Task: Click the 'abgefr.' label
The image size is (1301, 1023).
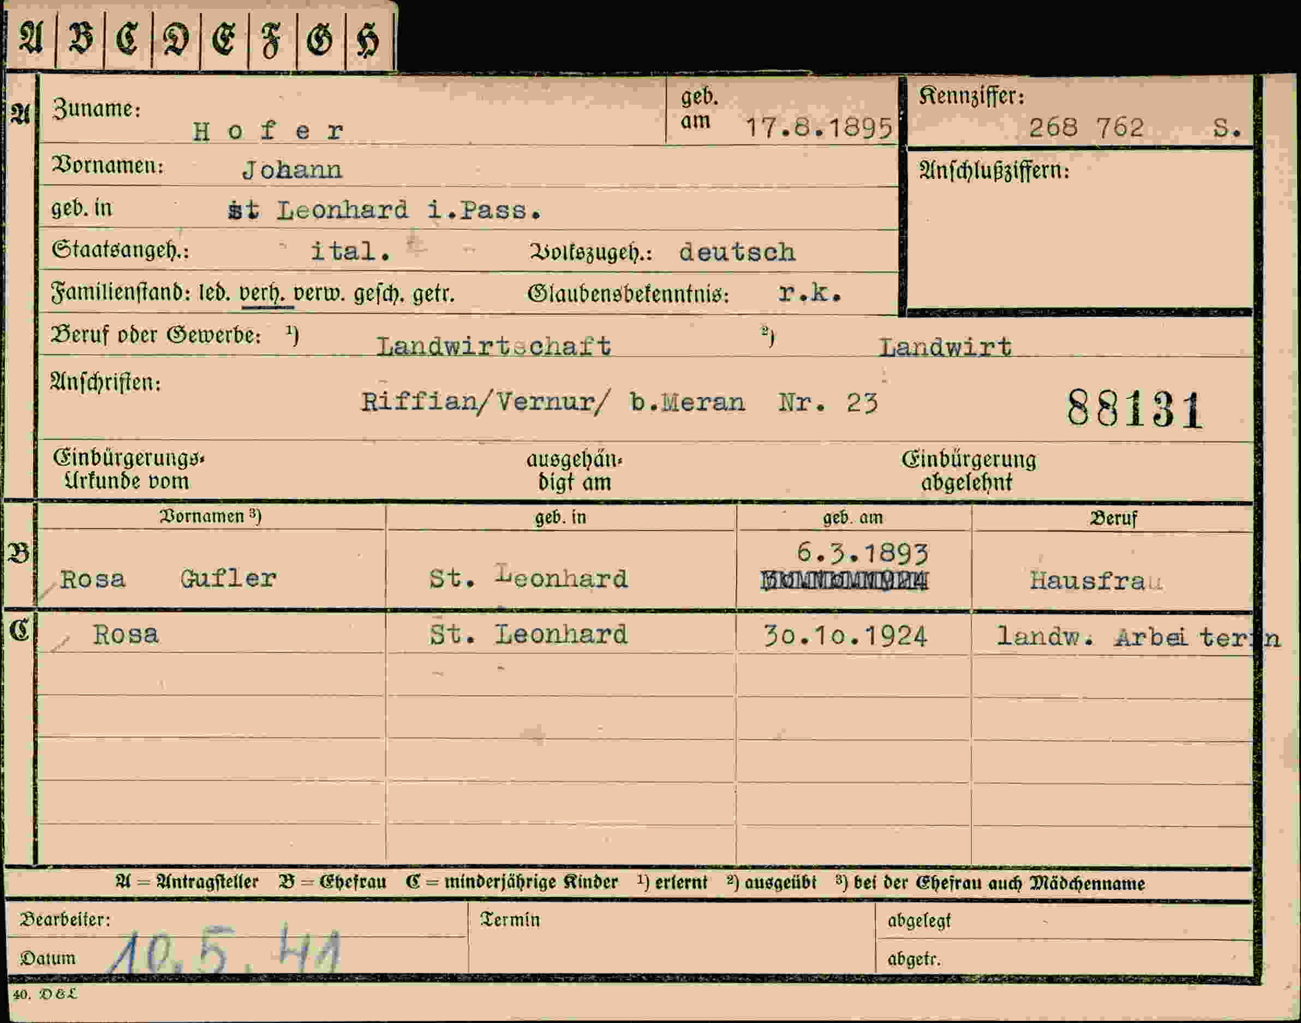Action: tap(914, 960)
